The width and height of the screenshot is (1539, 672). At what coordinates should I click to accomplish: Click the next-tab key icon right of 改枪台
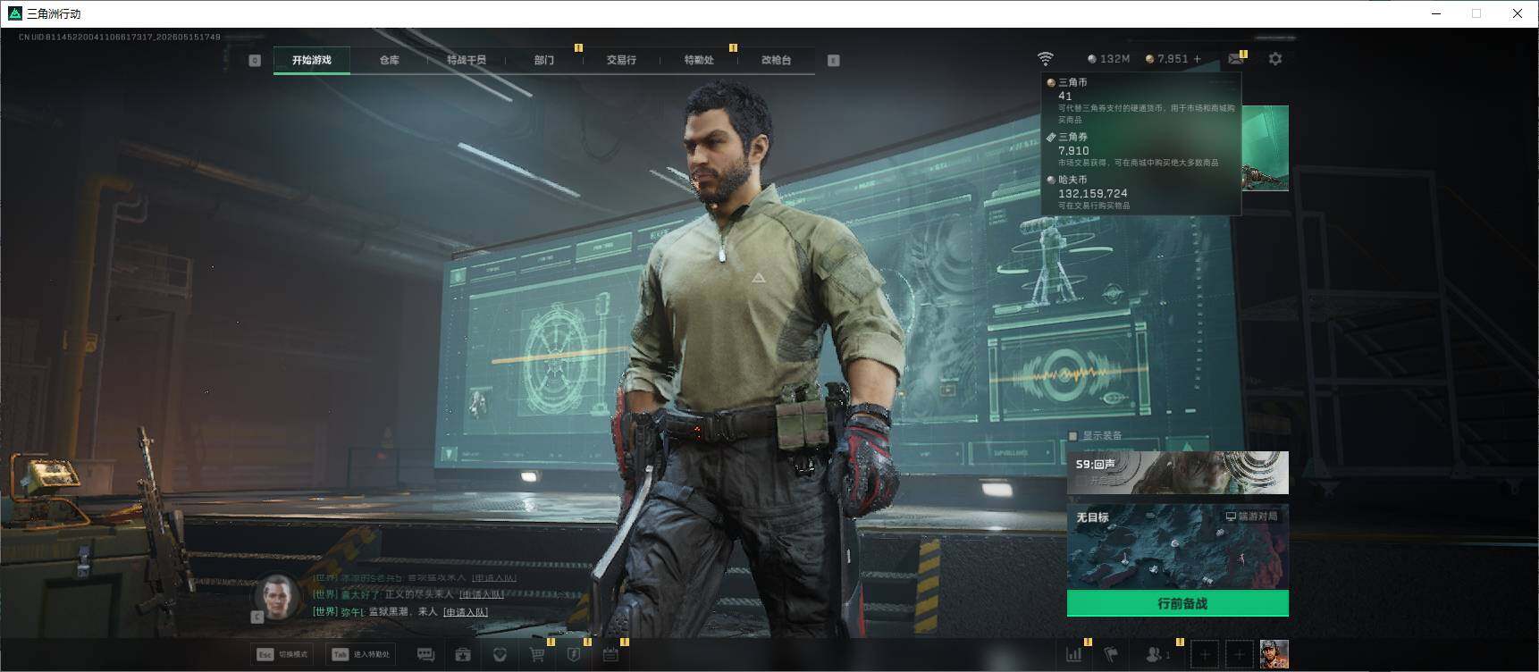pyautogui.click(x=833, y=60)
